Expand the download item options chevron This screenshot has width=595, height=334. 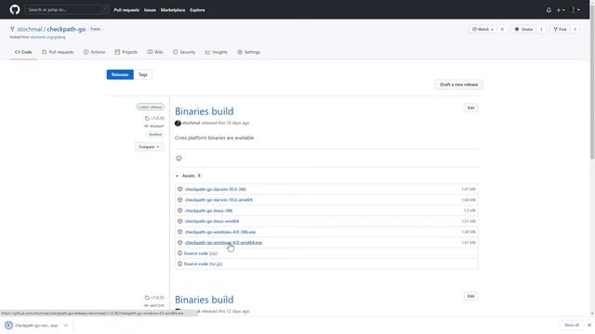66,326
